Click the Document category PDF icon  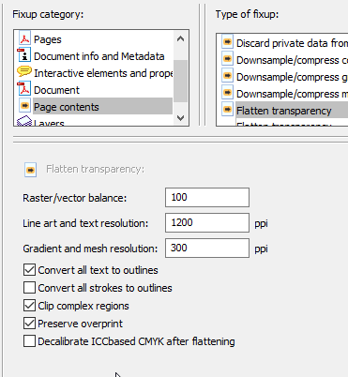pyautogui.click(x=24, y=89)
